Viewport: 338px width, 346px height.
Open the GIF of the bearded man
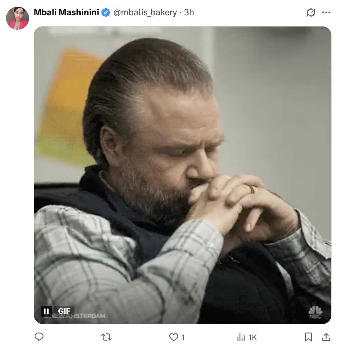click(183, 175)
